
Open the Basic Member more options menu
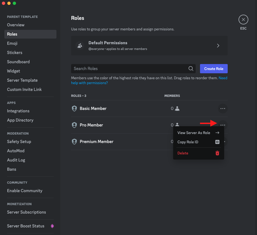[x=223, y=109]
